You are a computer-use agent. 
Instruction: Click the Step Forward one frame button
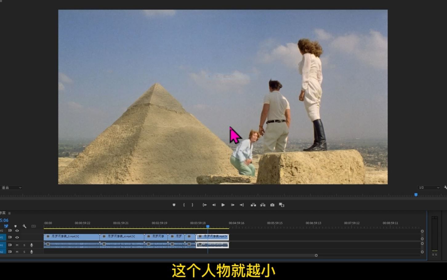pos(233,205)
